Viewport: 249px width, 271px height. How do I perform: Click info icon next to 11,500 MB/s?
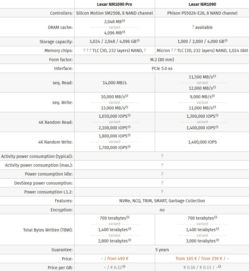(x=214, y=76)
